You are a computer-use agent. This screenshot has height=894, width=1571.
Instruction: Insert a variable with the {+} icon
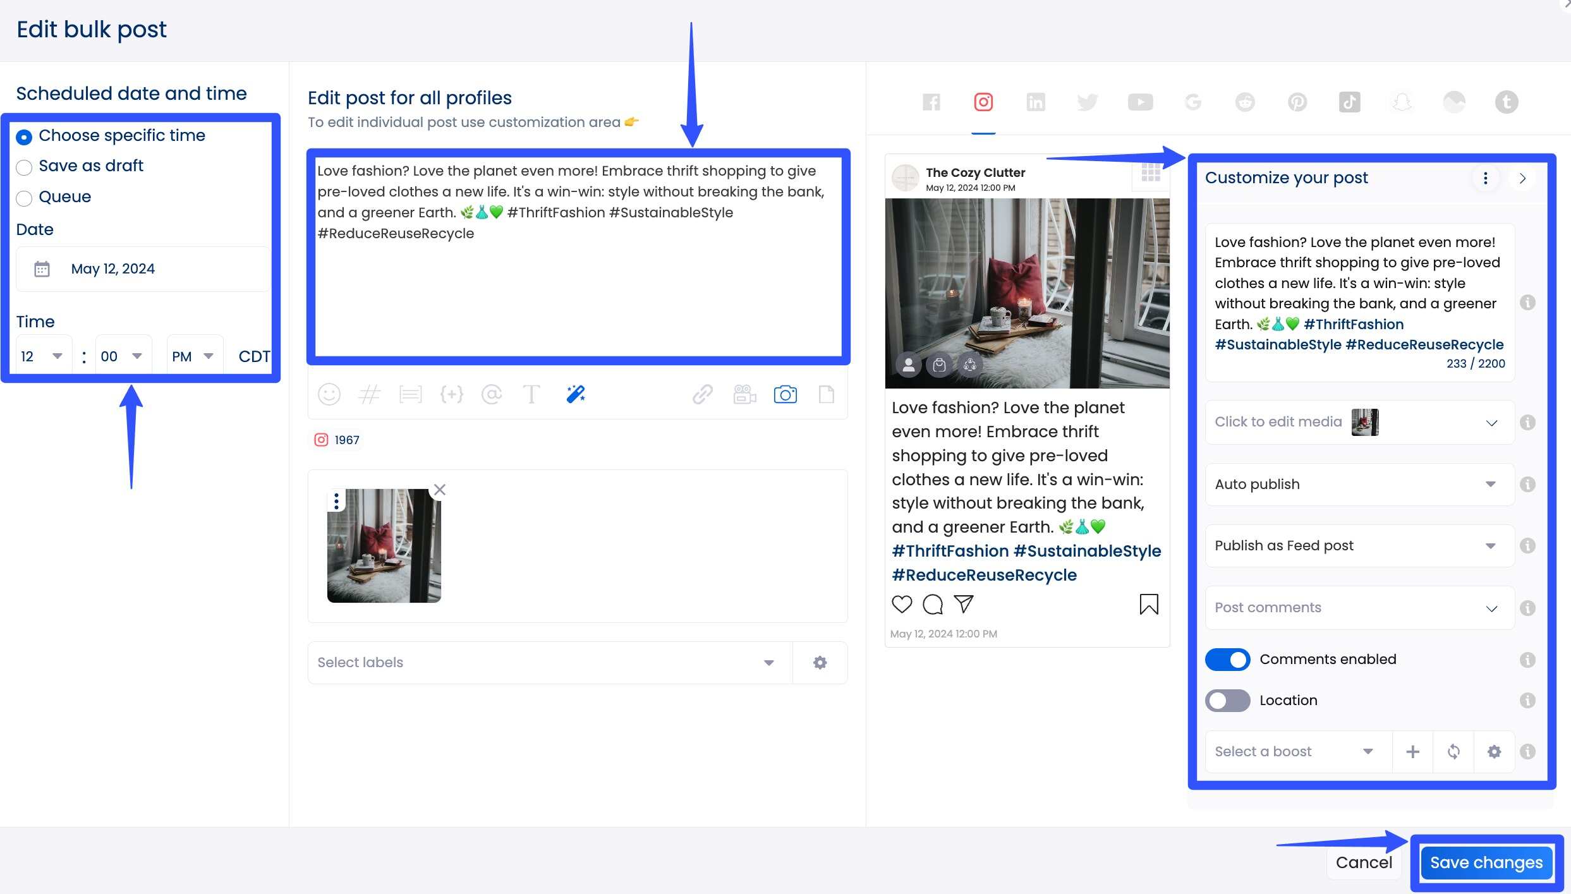[x=452, y=394]
